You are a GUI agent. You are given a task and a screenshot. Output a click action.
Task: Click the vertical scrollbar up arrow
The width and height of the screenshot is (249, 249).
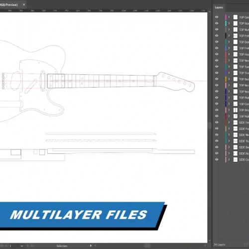point(210,12)
